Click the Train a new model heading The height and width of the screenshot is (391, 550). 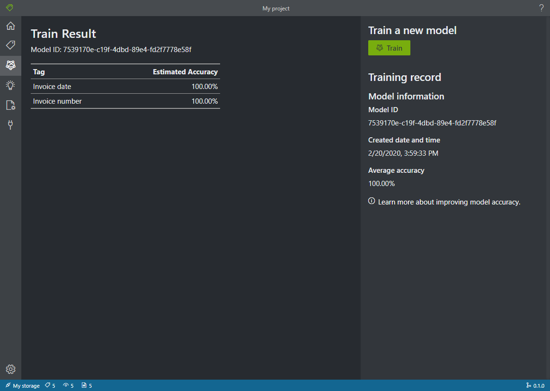pos(413,30)
